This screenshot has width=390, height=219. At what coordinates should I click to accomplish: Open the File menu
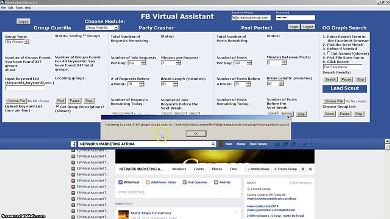click(3, 8)
